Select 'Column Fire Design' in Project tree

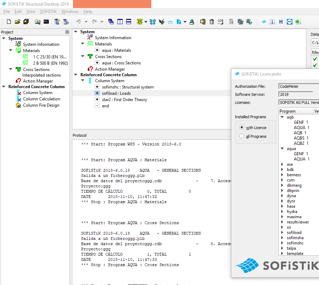[x=41, y=105]
